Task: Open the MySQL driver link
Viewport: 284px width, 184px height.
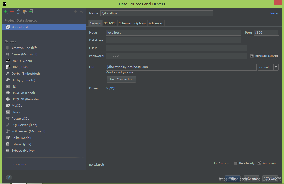Action: point(111,88)
